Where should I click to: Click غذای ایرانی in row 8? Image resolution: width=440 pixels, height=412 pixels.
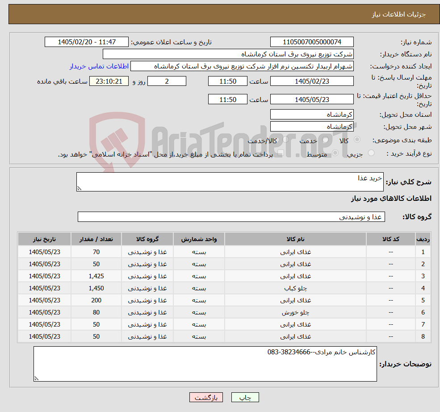point(295,336)
